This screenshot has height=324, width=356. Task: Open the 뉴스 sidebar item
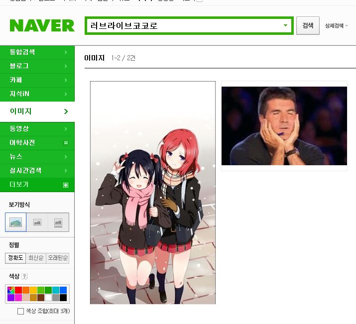coord(37,157)
